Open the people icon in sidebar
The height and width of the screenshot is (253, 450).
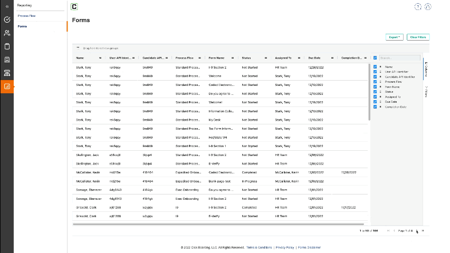[7, 33]
